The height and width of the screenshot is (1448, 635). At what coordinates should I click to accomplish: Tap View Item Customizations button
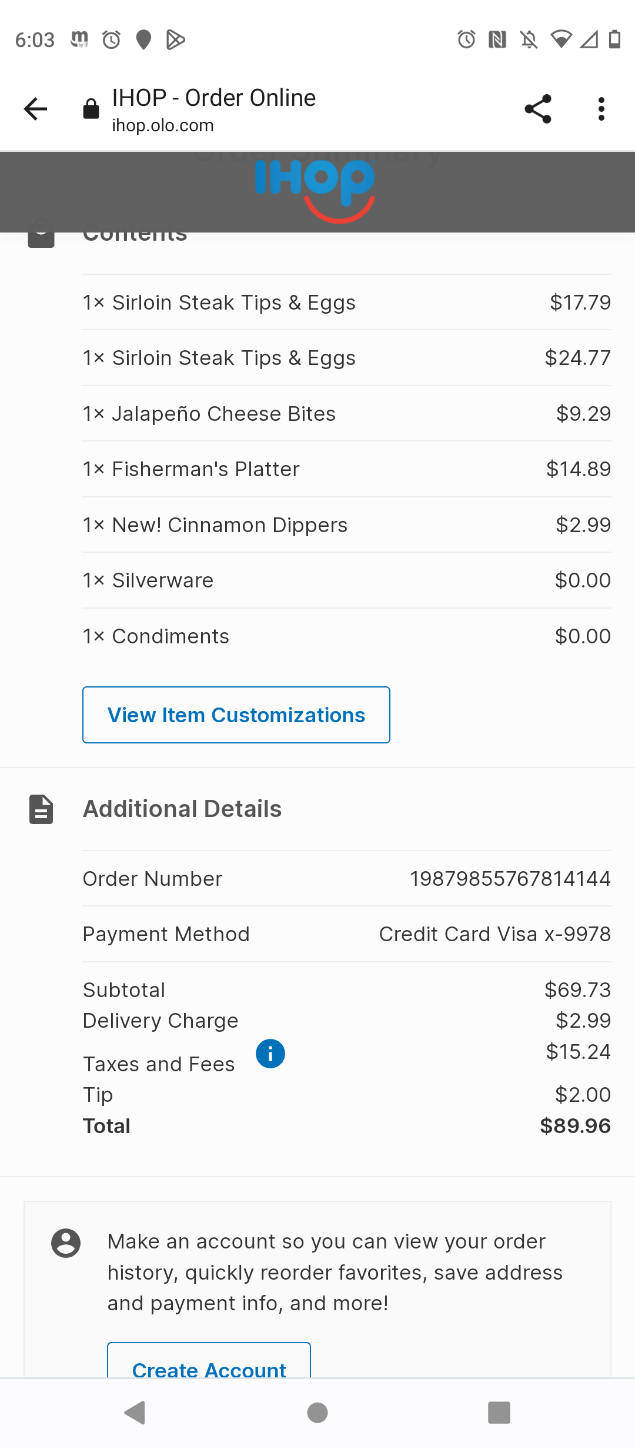coord(236,715)
